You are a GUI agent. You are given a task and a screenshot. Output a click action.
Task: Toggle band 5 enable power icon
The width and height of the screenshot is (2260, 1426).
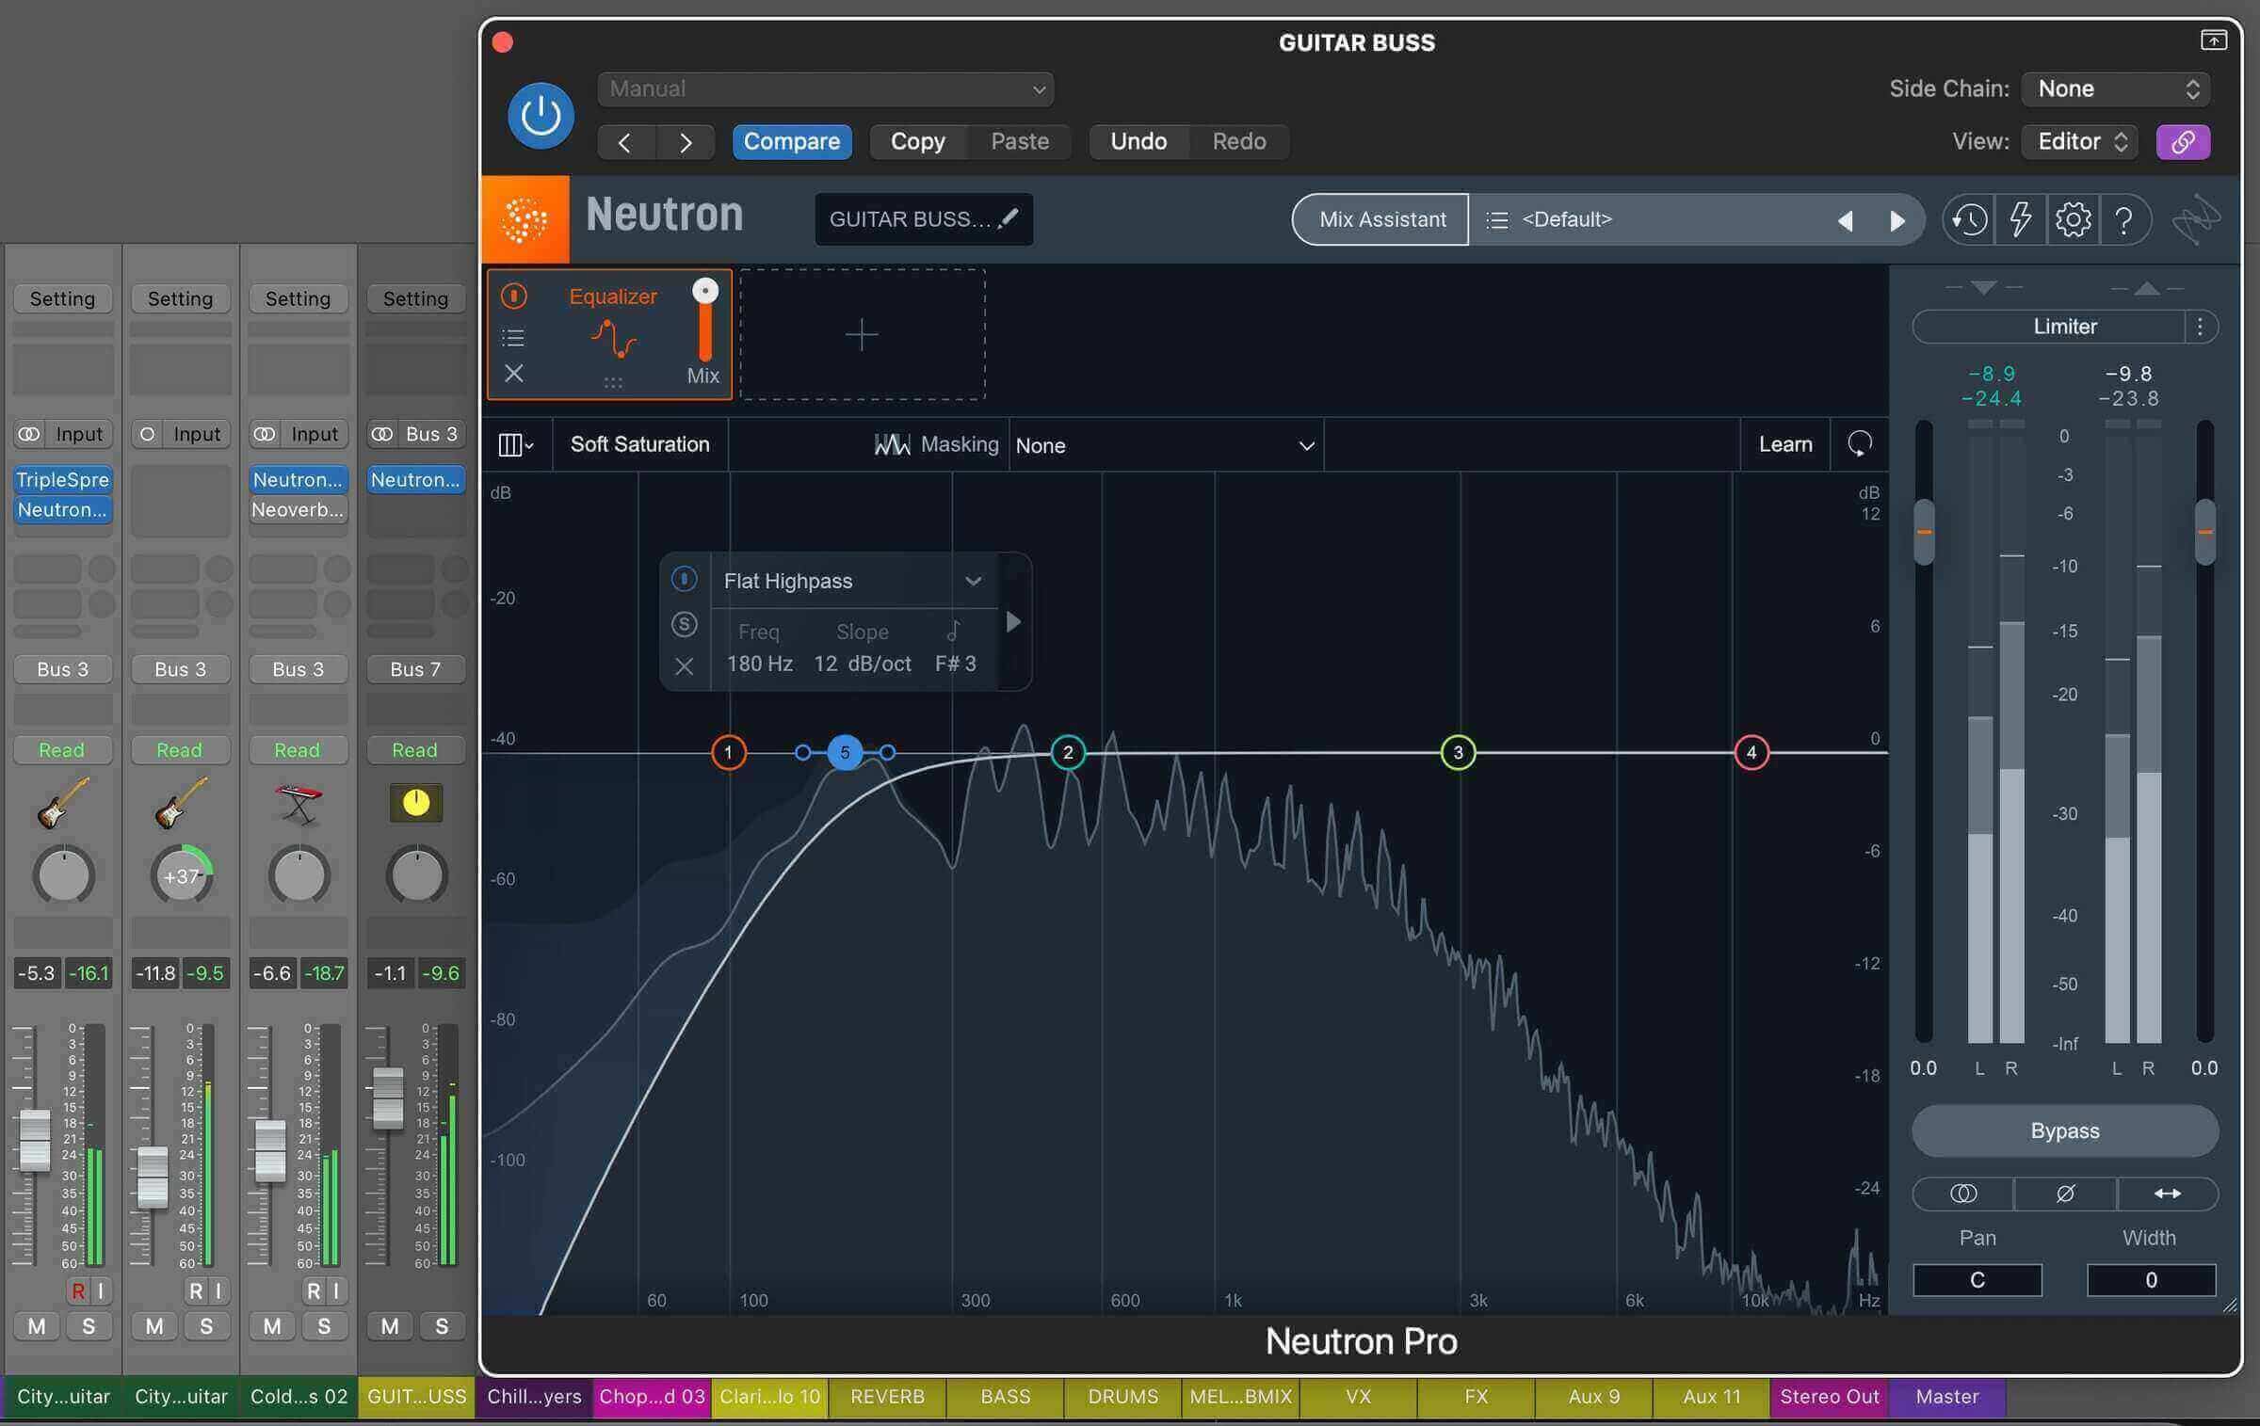click(x=685, y=578)
